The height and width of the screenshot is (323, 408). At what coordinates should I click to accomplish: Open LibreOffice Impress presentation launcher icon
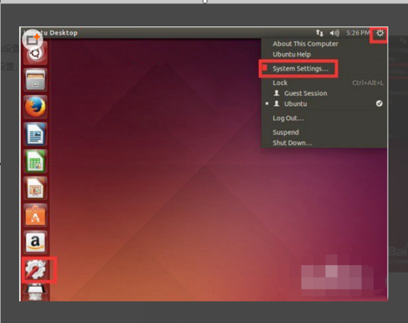click(35, 188)
